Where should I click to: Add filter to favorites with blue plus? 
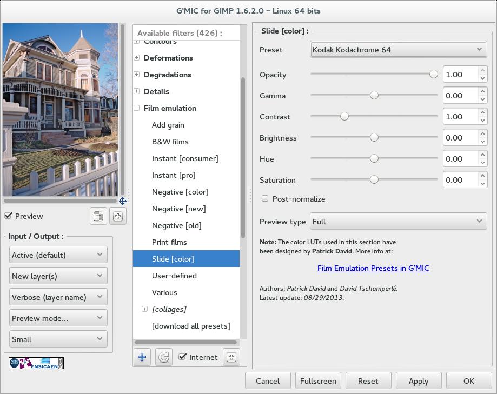coord(142,357)
